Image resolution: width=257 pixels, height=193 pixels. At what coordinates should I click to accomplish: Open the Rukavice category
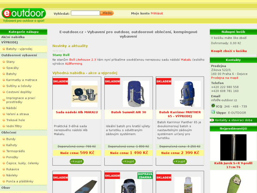(x=13, y=169)
